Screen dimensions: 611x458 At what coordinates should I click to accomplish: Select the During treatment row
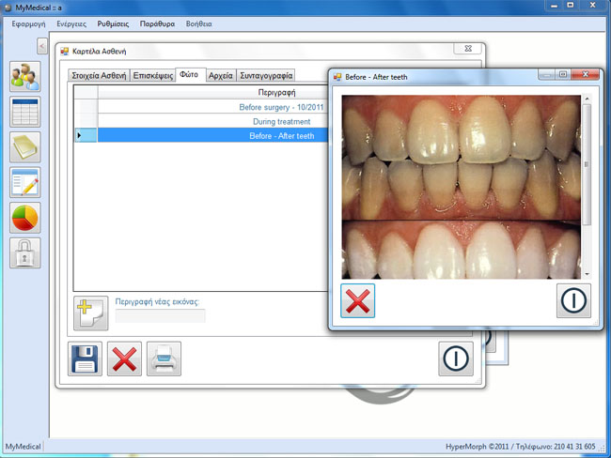(x=281, y=122)
